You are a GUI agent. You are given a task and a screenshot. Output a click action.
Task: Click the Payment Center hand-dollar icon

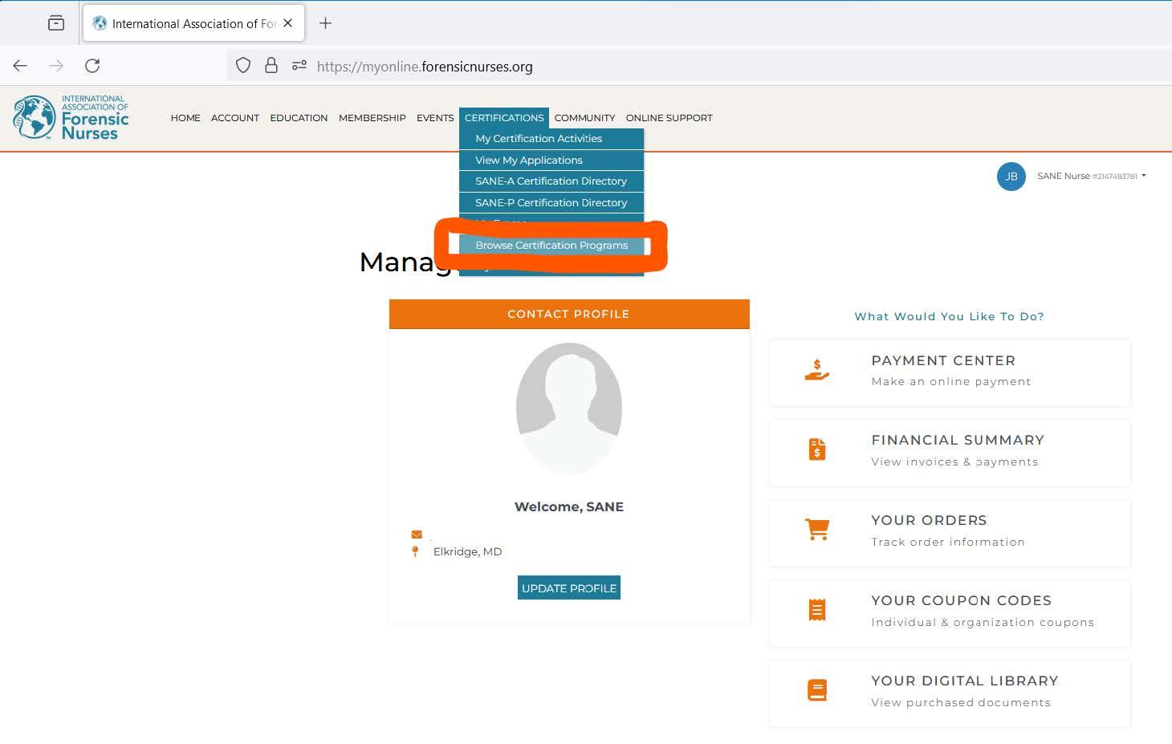816,370
